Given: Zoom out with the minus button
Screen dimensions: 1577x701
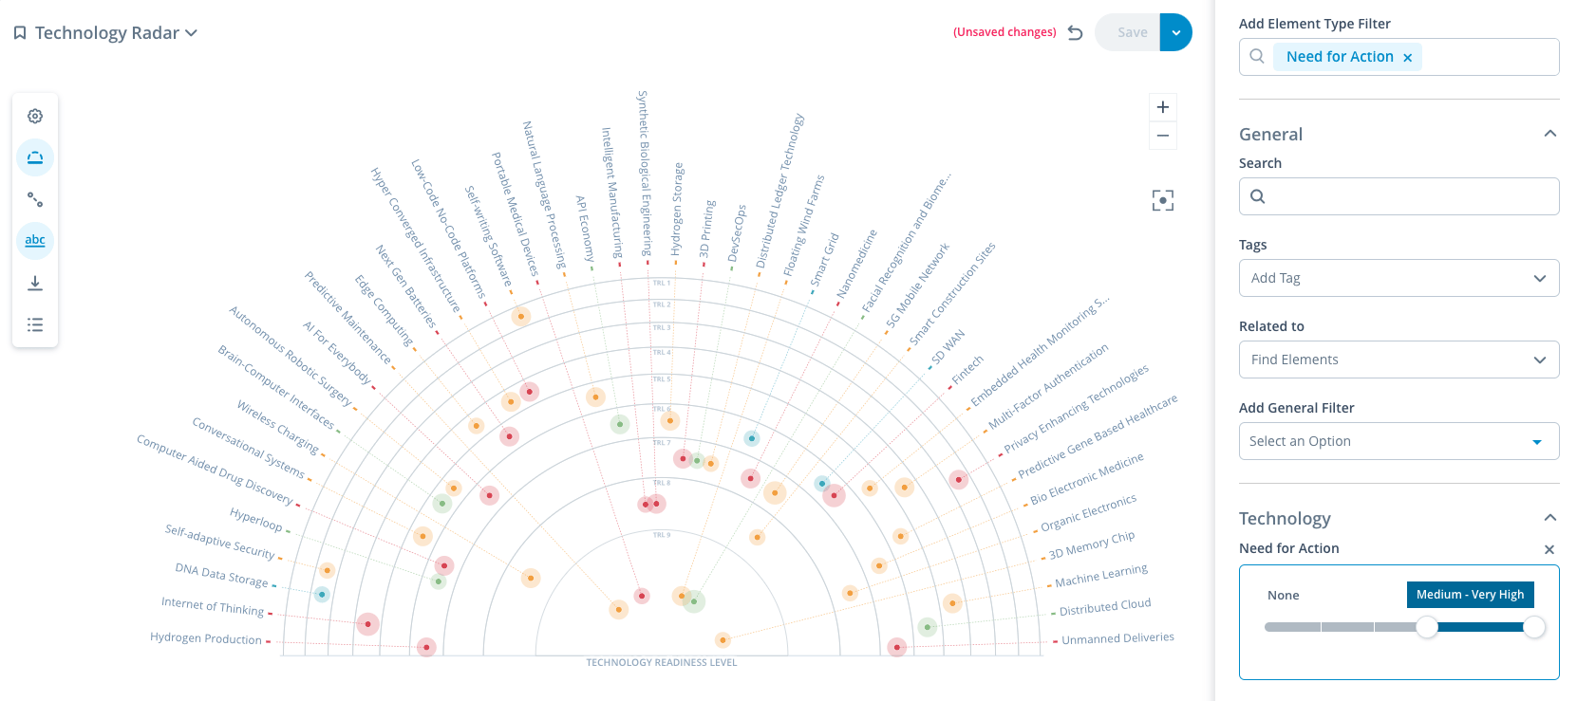Looking at the screenshot, I should (1163, 136).
